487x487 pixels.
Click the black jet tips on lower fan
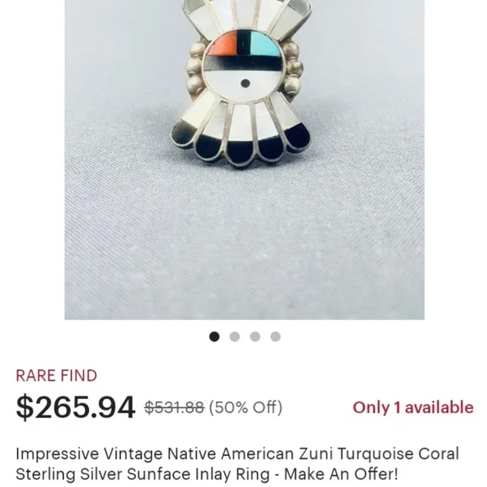click(241, 146)
